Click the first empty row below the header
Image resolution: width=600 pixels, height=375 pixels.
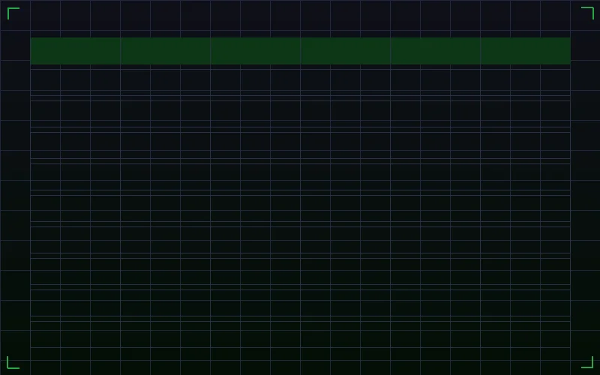300,82
